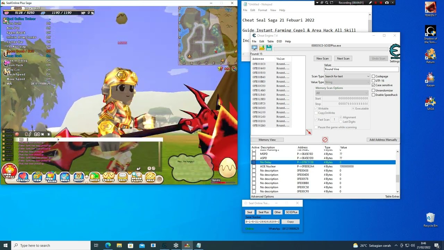This screenshot has width=444, height=250.
Task: Open Memory View button
Action: tap(267, 140)
